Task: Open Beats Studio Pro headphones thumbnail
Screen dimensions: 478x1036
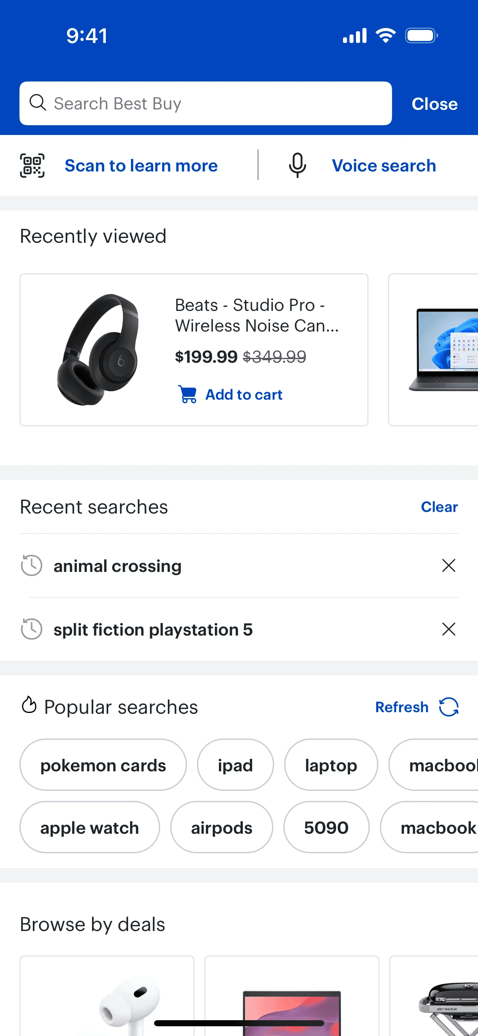Action: 98,349
